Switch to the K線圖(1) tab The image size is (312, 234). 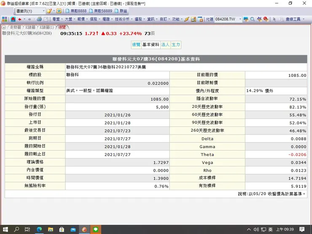(46, 27)
